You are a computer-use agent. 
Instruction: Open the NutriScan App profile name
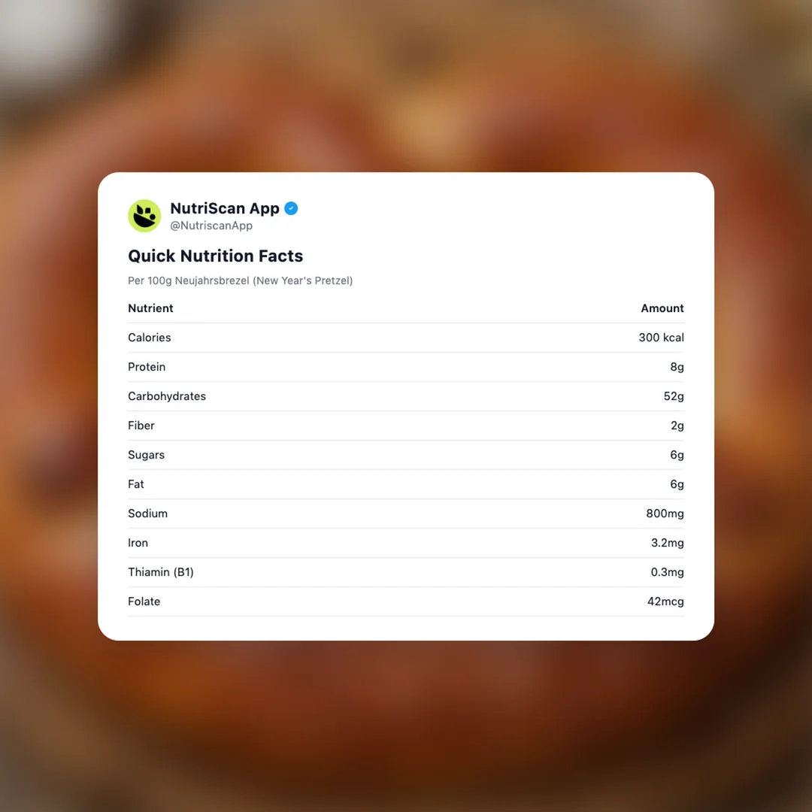pos(225,208)
